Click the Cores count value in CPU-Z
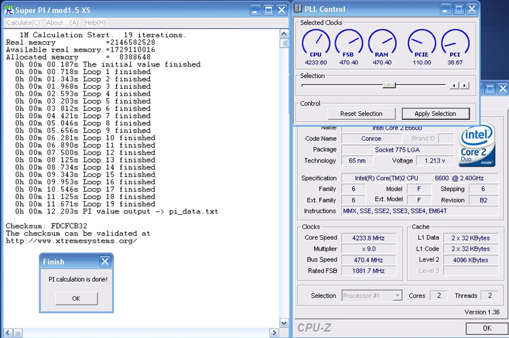 438,295
